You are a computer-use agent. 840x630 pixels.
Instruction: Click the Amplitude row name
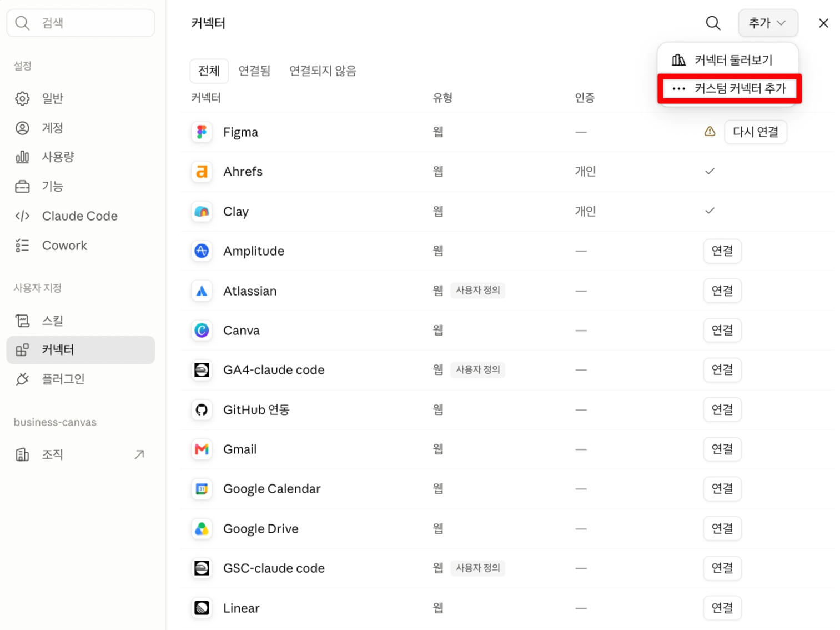click(254, 251)
